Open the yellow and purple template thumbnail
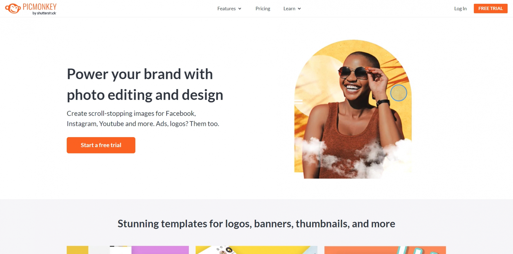 tap(128, 250)
